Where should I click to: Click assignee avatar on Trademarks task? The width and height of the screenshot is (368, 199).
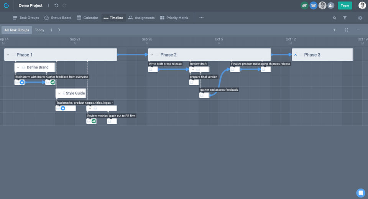tap(63, 108)
